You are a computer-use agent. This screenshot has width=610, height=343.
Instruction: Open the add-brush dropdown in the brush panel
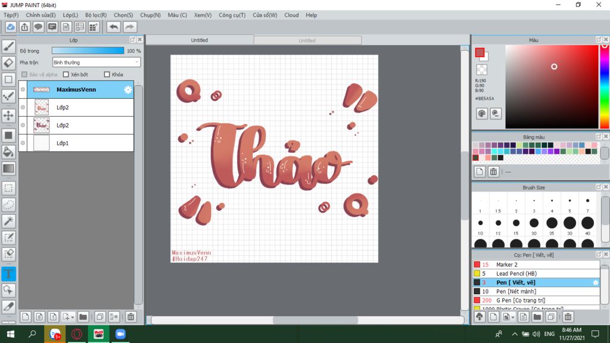[x=513, y=317]
